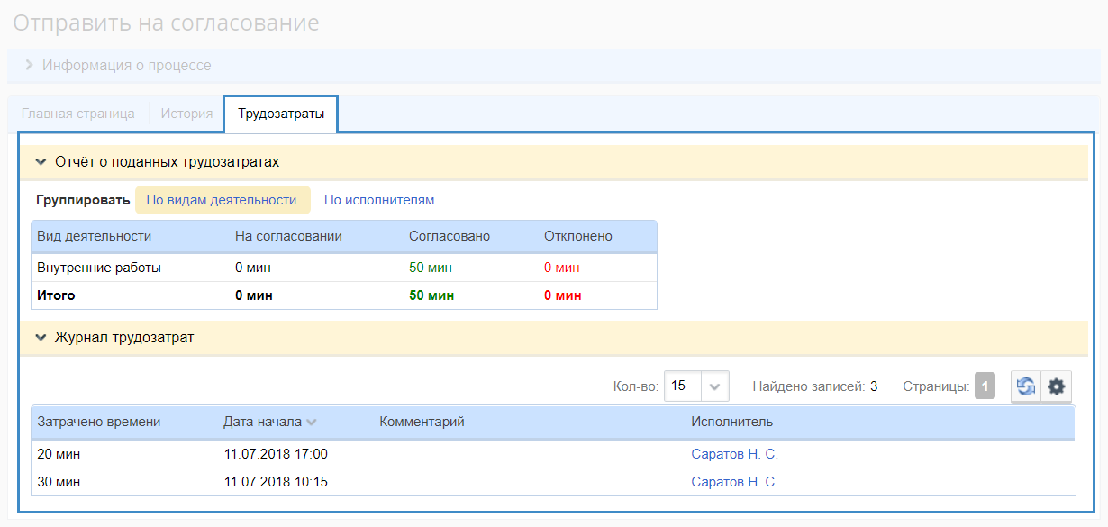
Task: Go to page 1 of journal
Action: [x=985, y=386]
